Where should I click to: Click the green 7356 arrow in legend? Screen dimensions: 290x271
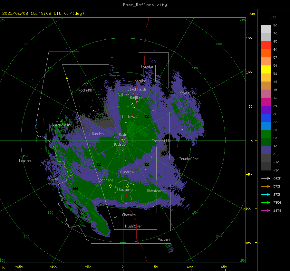tap(266, 203)
